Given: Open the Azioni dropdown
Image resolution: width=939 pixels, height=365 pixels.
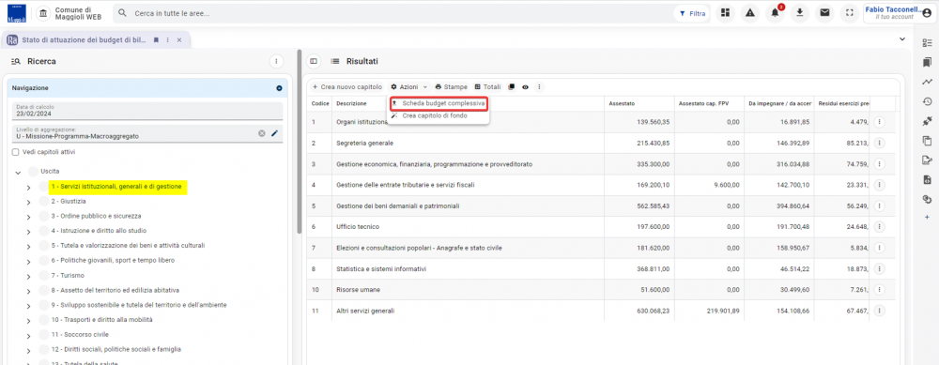Looking at the screenshot, I should point(409,87).
